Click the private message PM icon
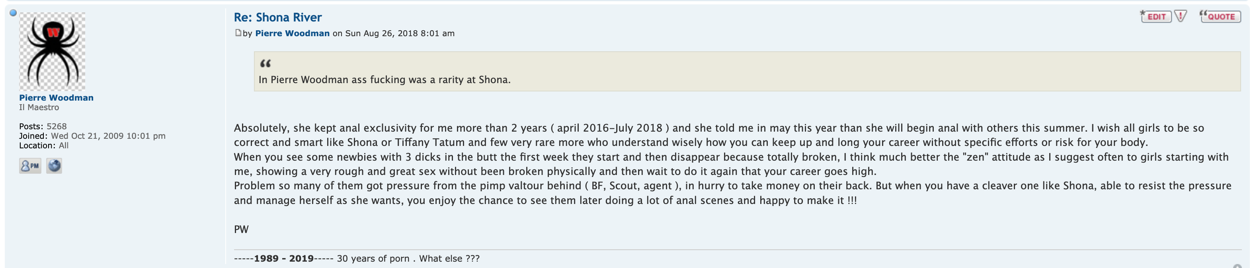 (x=30, y=166)
